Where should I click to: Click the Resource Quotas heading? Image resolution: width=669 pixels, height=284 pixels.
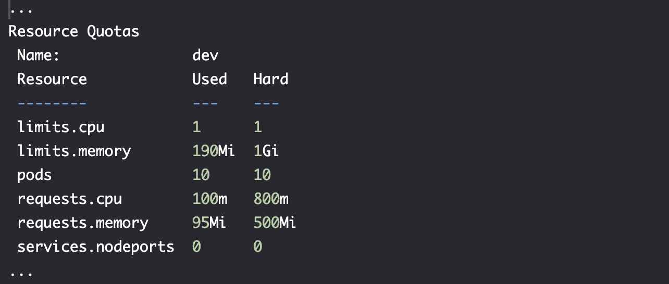[x=74, y=31]
